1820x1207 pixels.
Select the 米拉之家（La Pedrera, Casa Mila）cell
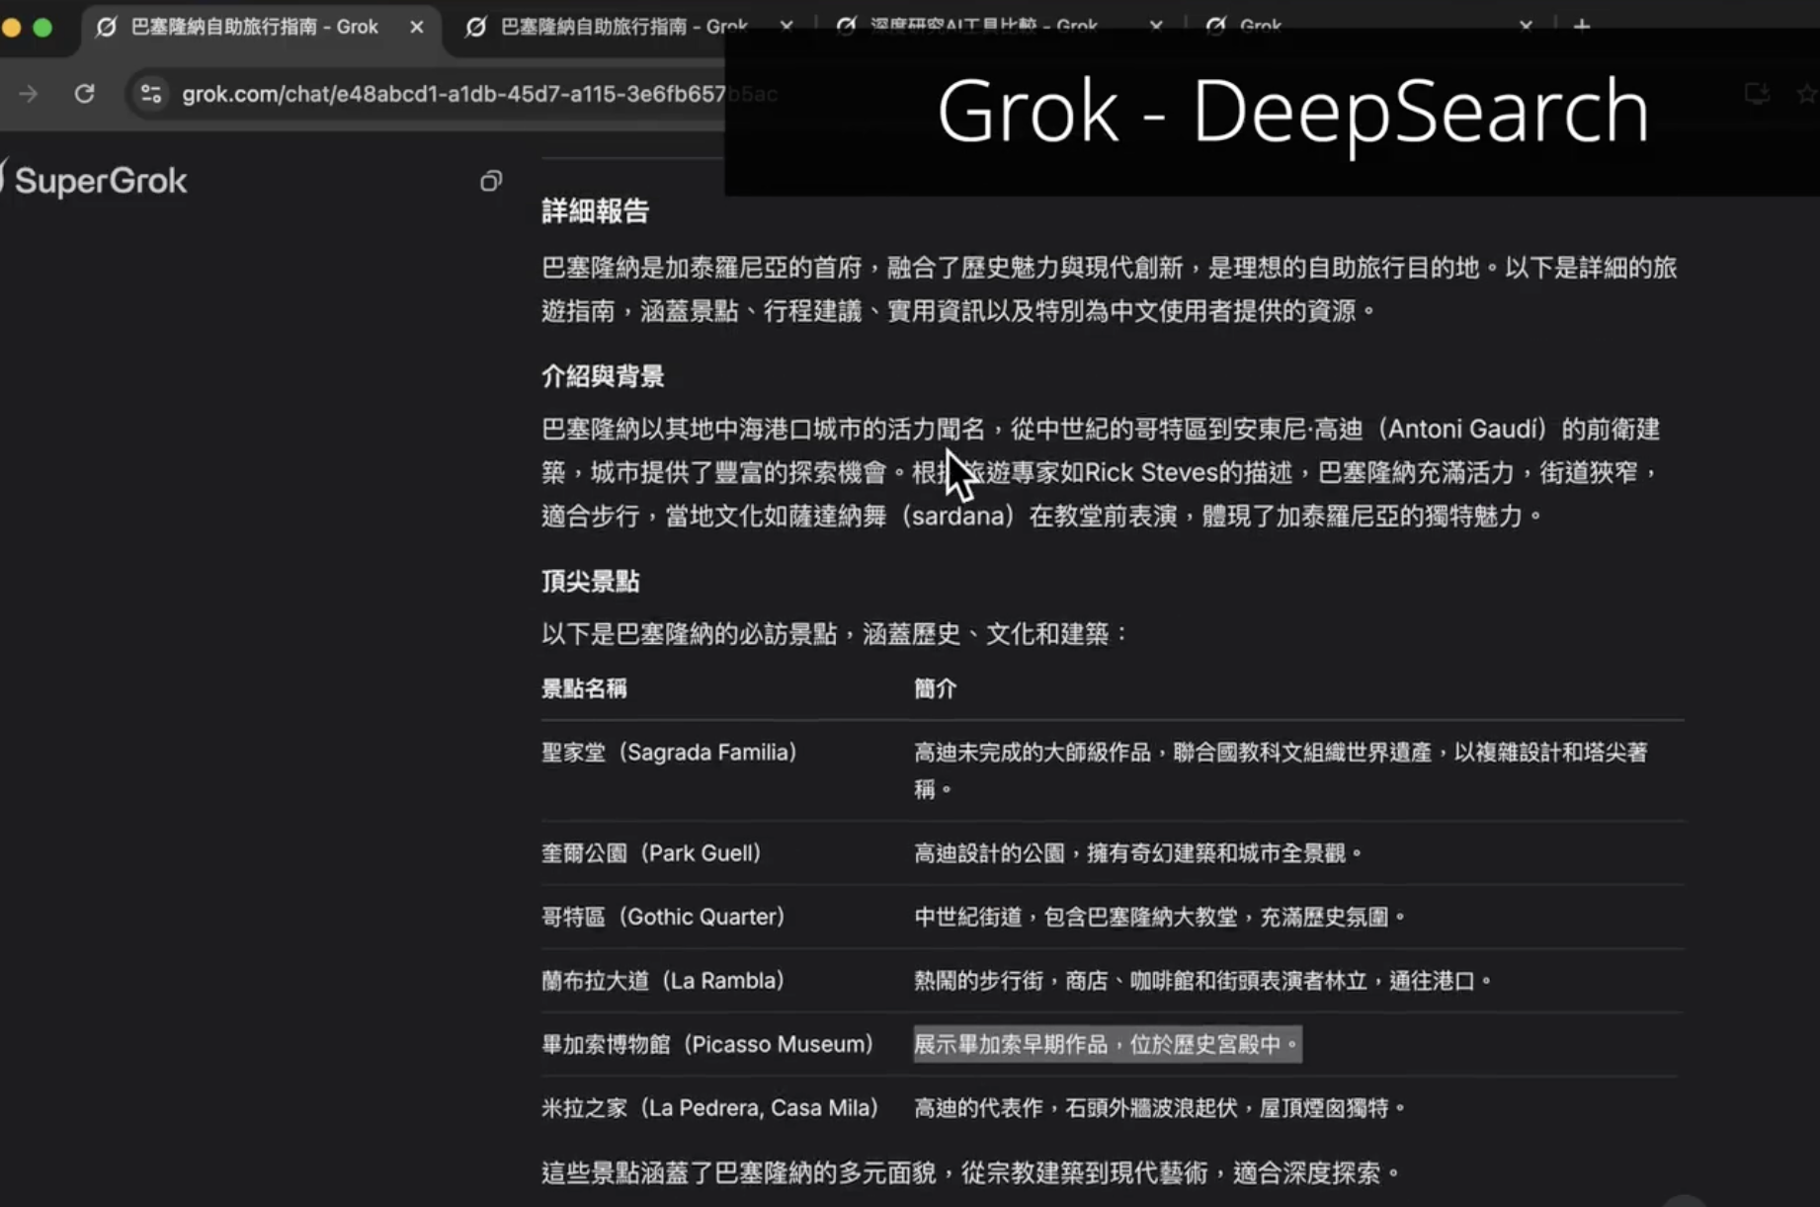(710, 1108)
